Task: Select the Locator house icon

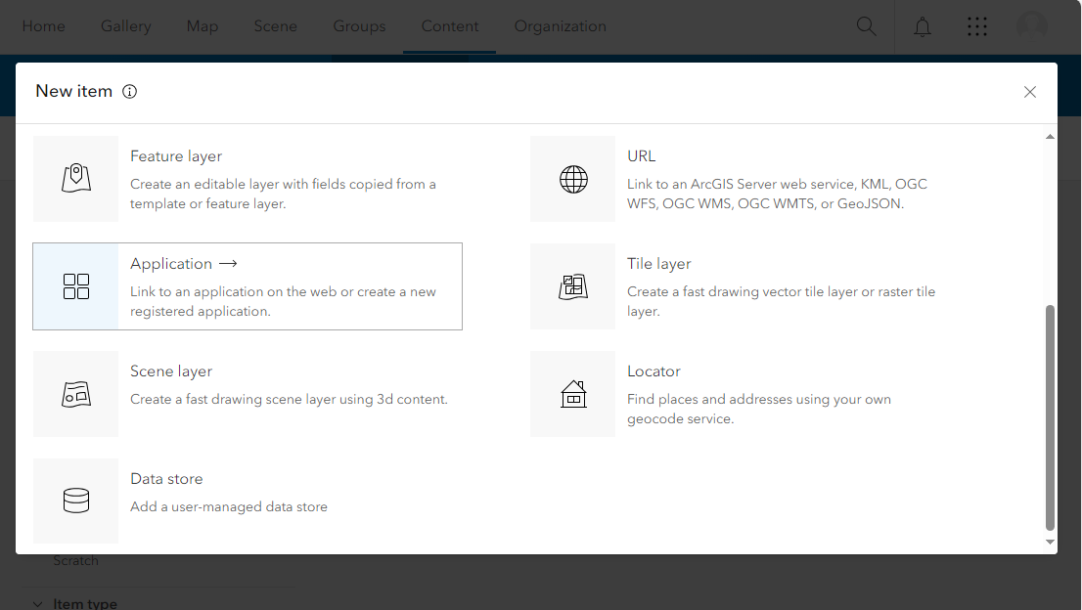Action: pos(572,394)
